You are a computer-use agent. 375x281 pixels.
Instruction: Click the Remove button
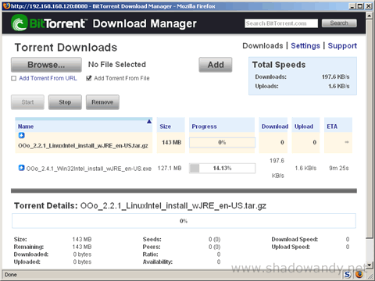click(102, 102)
